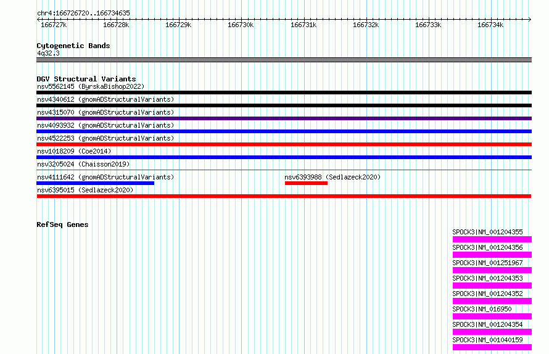
Task: Select magenta bar under SPOCK3|NM_001040159
Action: (492, 347)
